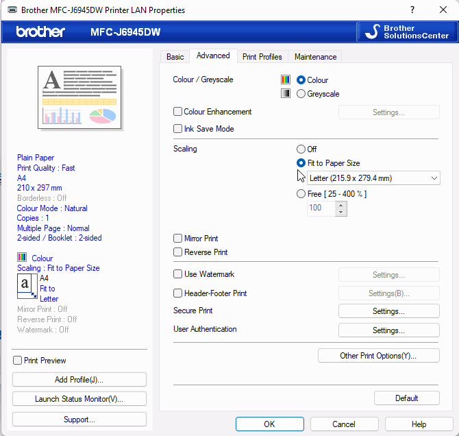Enable Reverse Print checkbox
The height and width of the screenshot is (436, 459).
177,252
